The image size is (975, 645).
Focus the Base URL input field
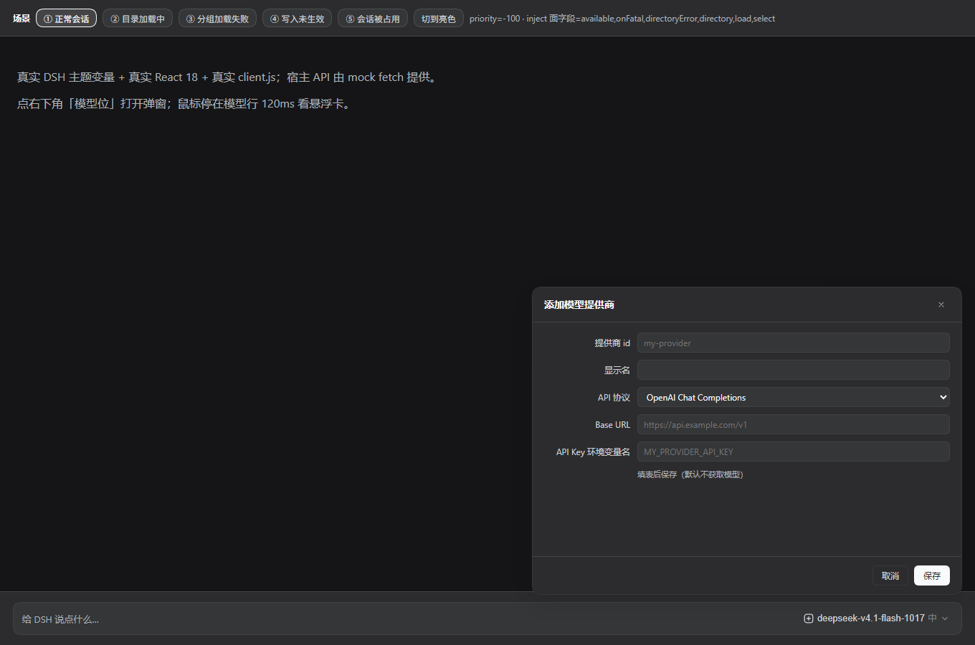(793, 424)
